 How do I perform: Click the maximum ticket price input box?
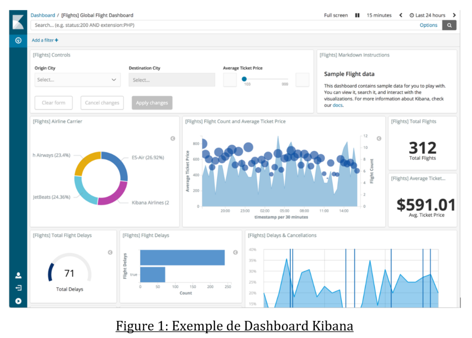(302, 80)
